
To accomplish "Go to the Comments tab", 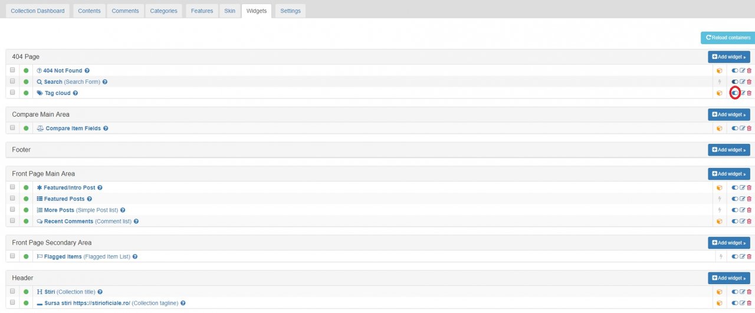I will click(x=126, y=11).
